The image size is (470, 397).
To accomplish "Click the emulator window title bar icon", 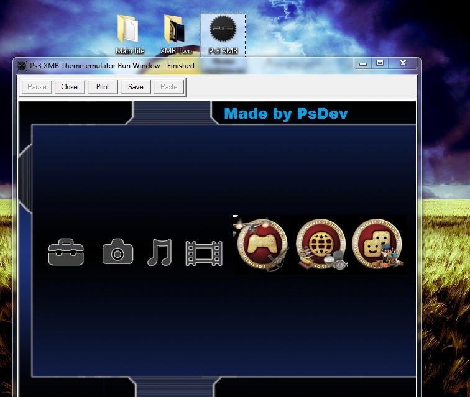I will (x=22, y=66).
